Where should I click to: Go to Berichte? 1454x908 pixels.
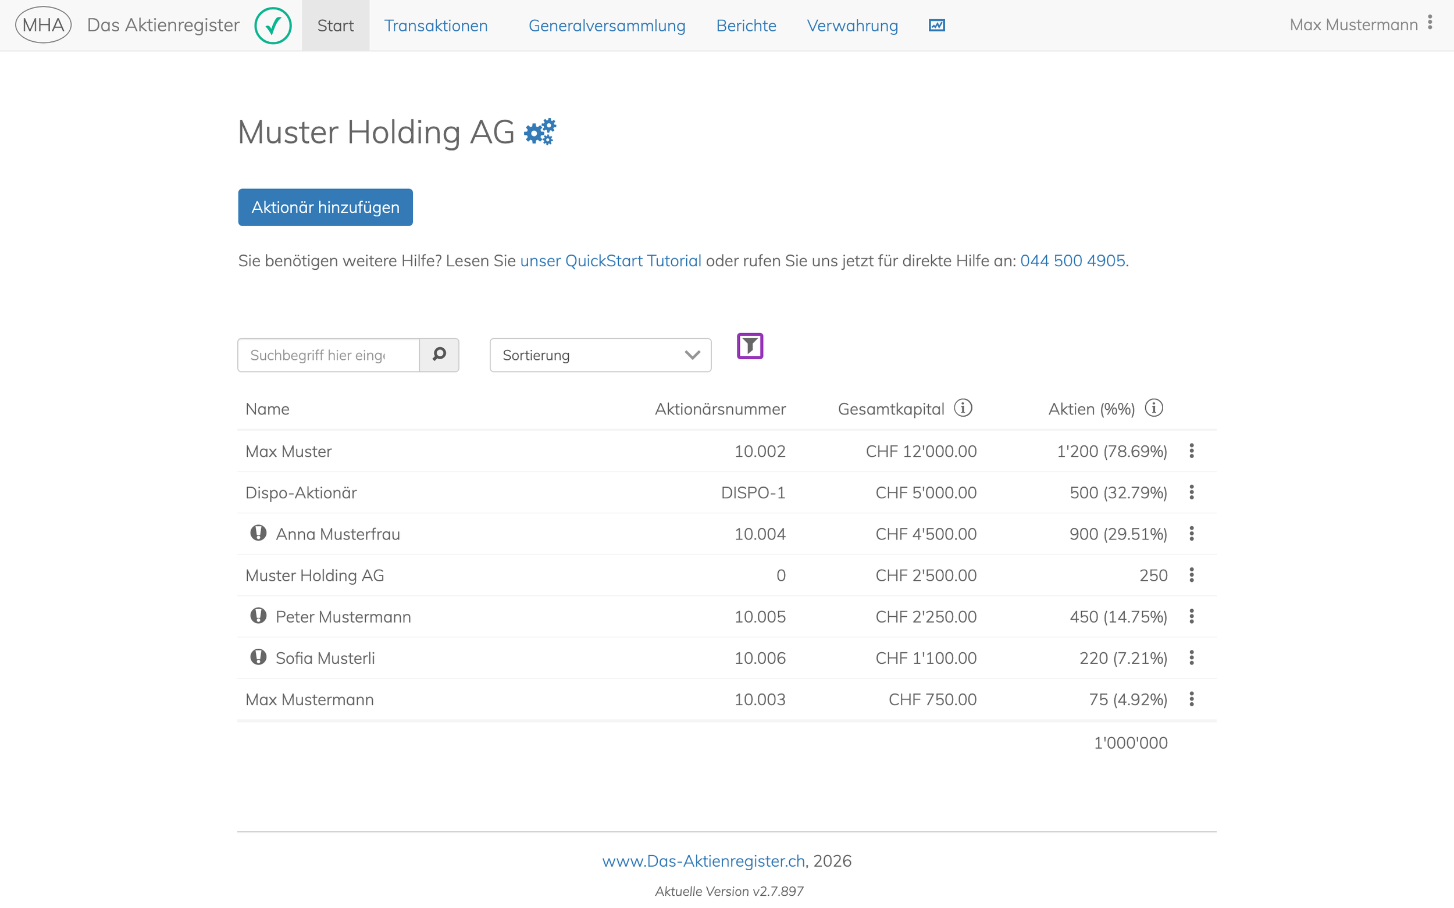[x=746, y=25]
